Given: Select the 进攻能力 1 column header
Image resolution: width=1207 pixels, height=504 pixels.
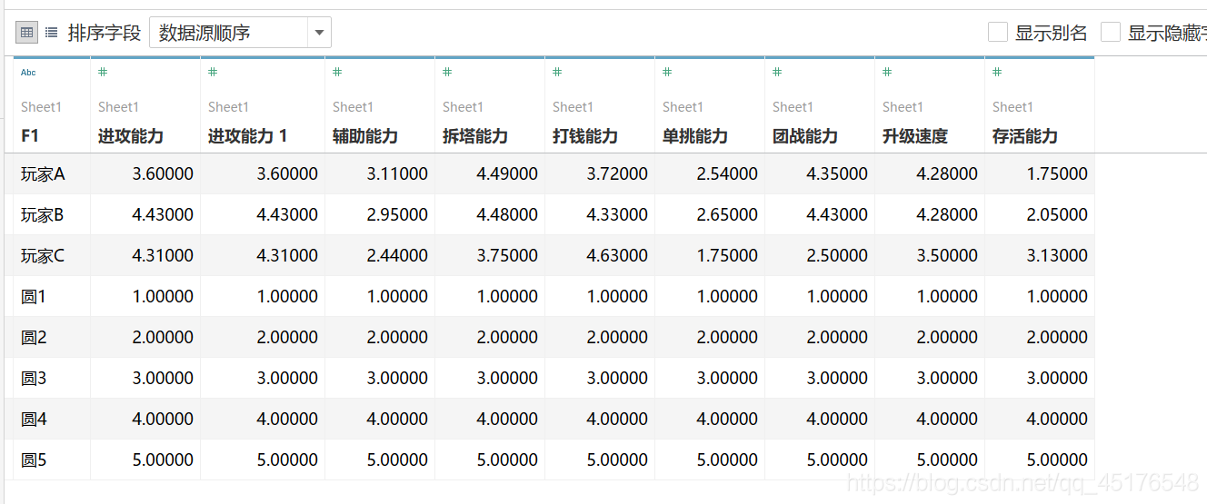Looking at the screenshot, I should click(248, 136).
